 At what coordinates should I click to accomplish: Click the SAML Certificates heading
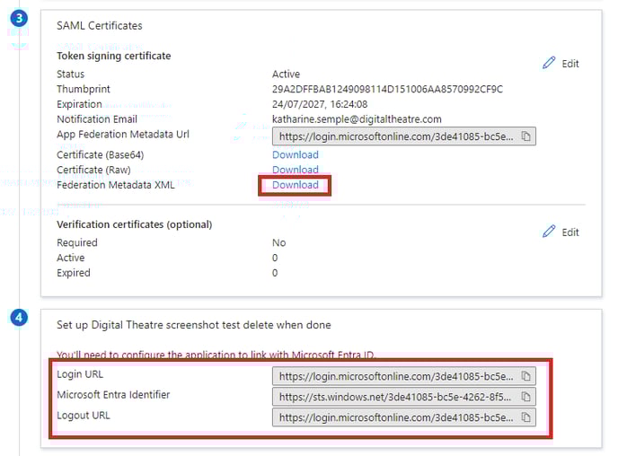(100, 26)
